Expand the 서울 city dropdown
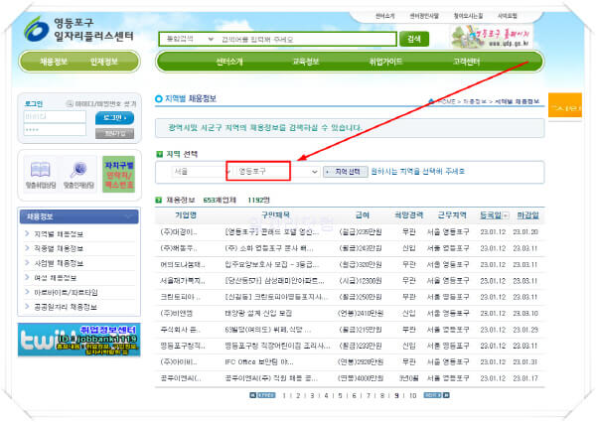Image resolution: width=596 pixels, height=422 pixels. tap(202, 172)
